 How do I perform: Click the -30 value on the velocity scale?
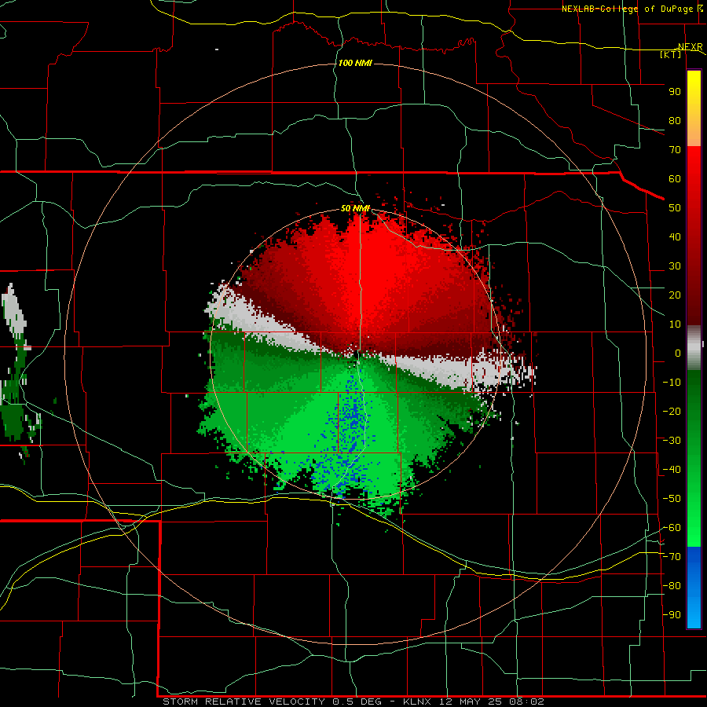coord(672,441)
